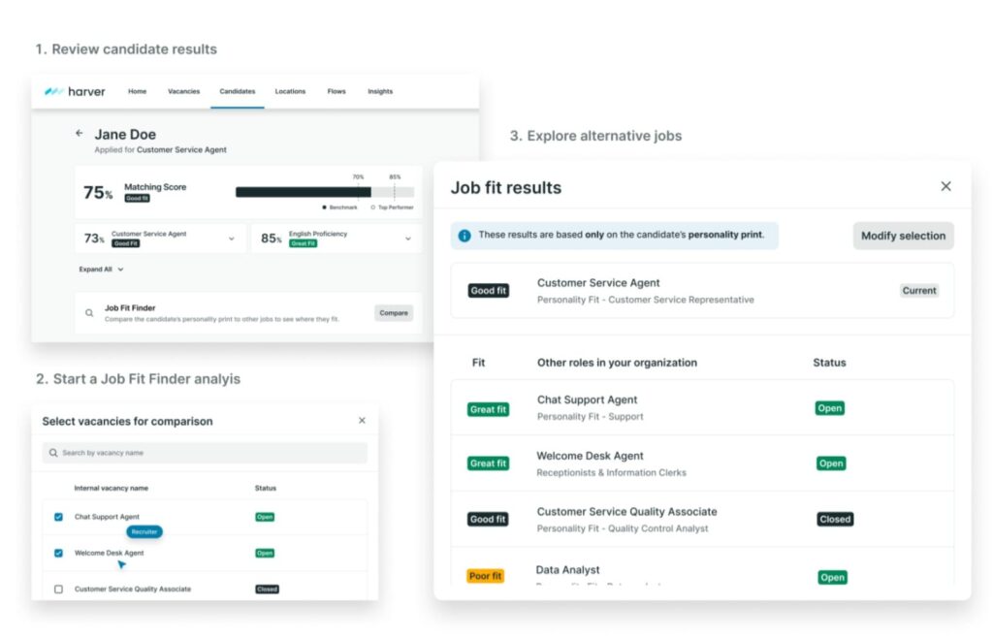The width and height of the screenshot is (993, 638).
Task: Close the Job fit results panel
Action: [945, 186]
